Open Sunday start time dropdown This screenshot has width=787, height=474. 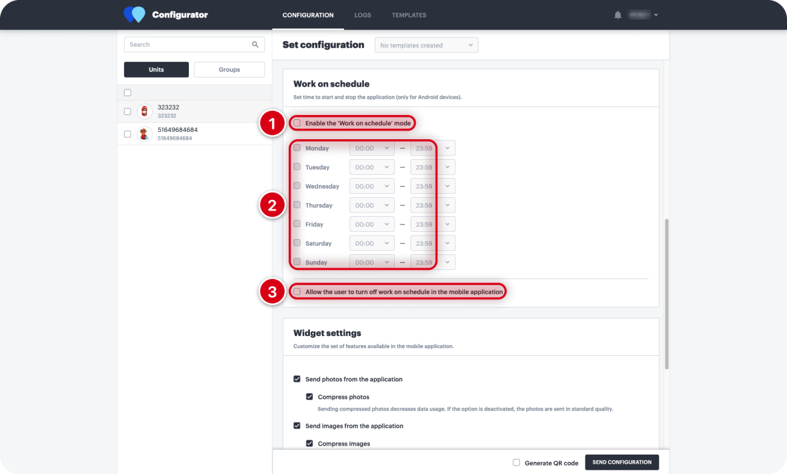pyautogui.click(x=372, y=263)
